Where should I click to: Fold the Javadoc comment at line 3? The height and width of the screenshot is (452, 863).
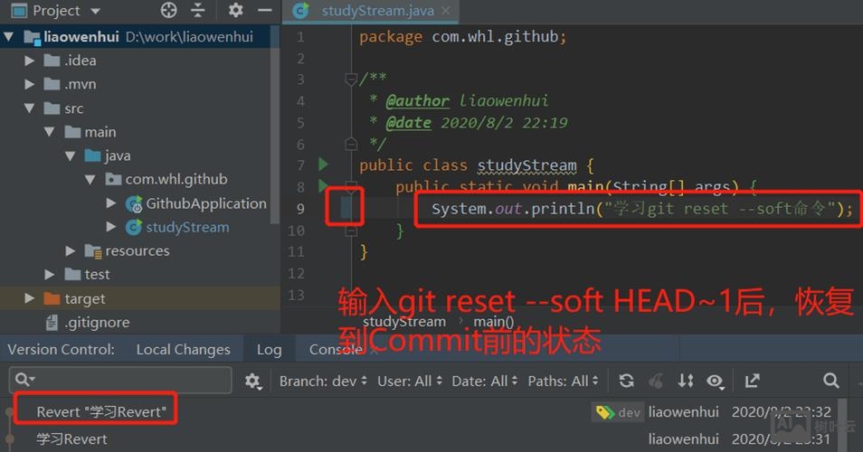pyautogui.click(x=350, y=80)
